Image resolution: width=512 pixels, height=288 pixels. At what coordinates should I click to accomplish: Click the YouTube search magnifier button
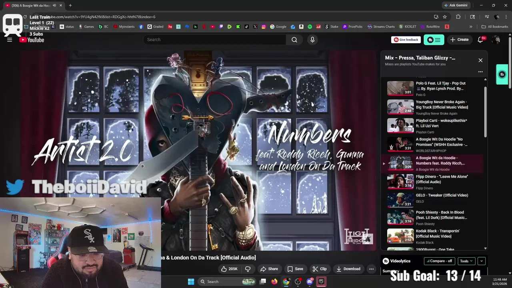[x=294, y=40]
